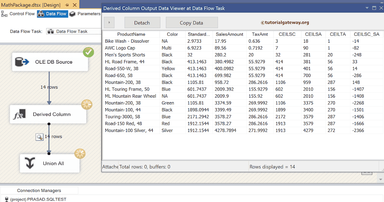Switch to the Data Flow tab
384x202 pixels.
coord(52,14)
